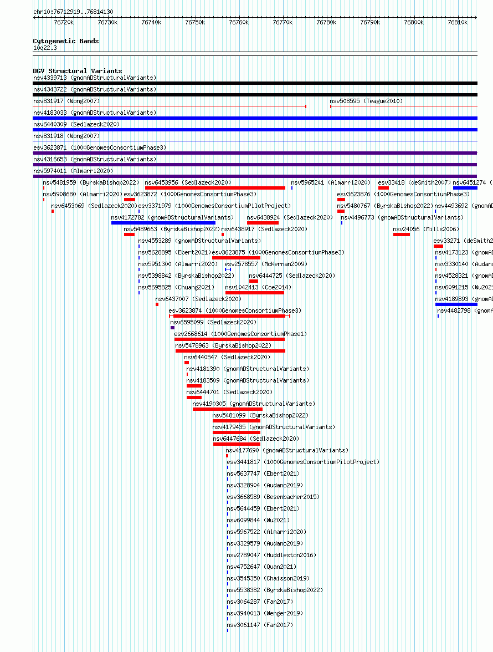This screenshot has width=493, height=652.
Task: Click nsv5481959 (ByrskaBishop2022) label
Action: coord(91,182)
